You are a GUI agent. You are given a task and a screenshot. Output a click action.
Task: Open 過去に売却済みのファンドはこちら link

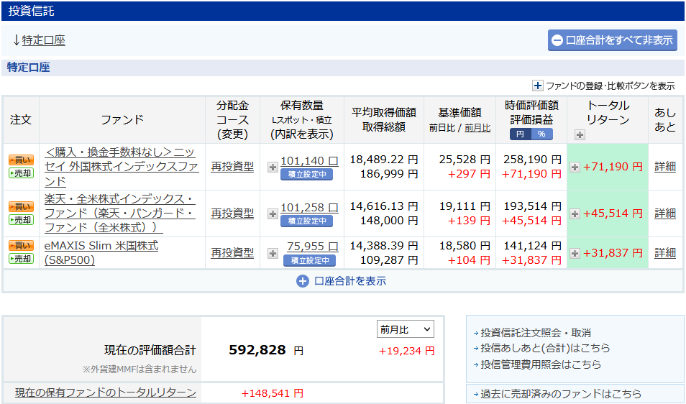click(561, 395)
